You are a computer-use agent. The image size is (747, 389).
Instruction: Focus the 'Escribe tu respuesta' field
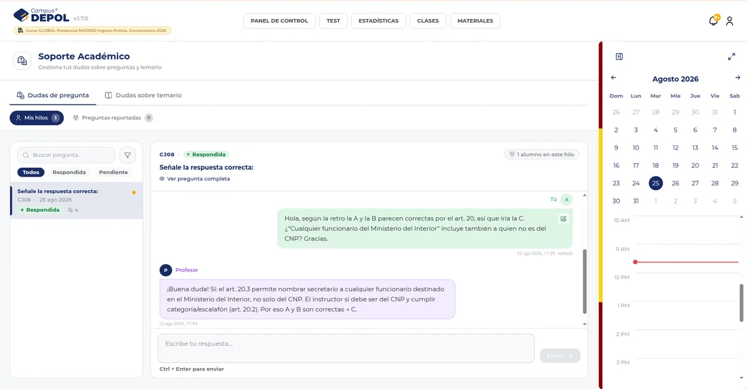[x=346, y=348]
